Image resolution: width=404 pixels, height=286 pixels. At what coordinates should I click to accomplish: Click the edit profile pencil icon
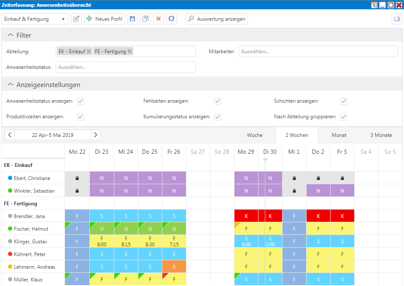76,19
